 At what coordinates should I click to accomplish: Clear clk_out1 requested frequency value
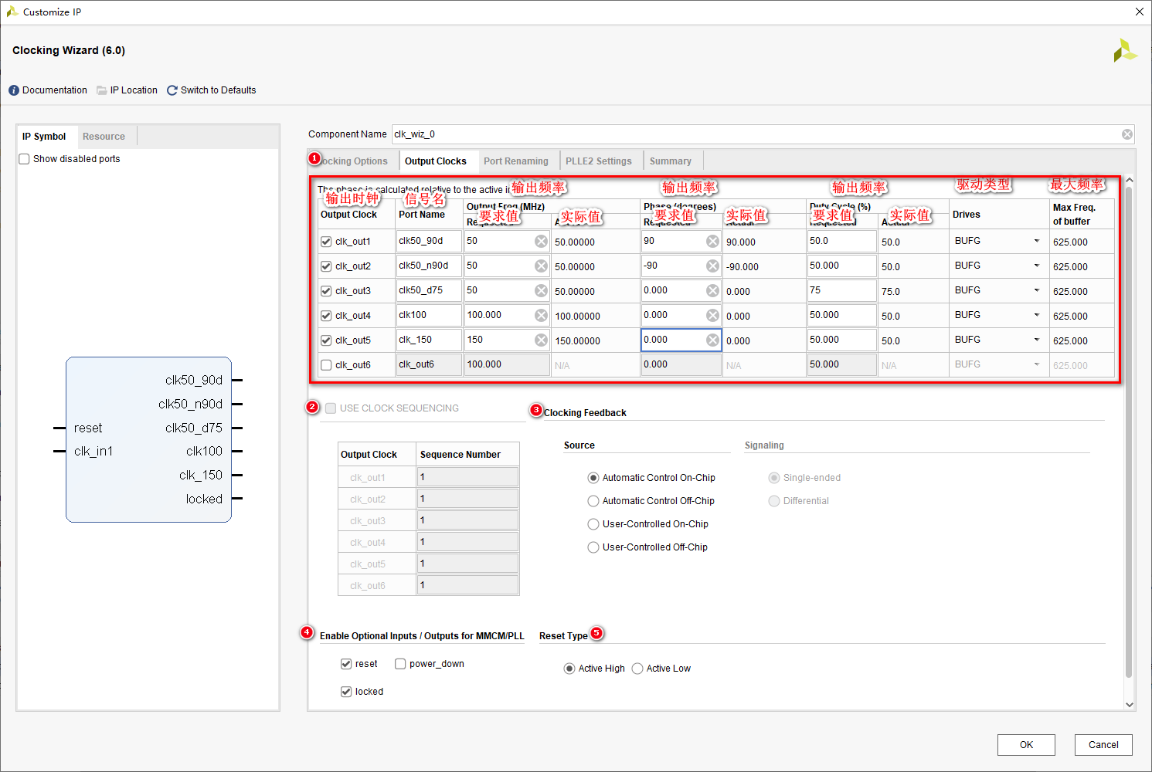(x=541, y=242)
